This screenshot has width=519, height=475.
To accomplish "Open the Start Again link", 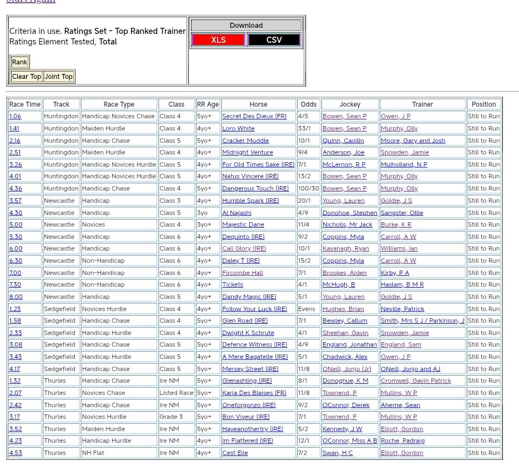I will 31,1.
